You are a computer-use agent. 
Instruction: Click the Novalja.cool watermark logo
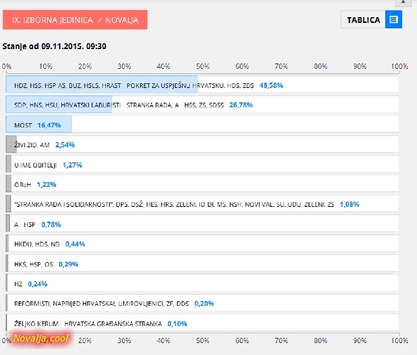(x=41, y=338)
